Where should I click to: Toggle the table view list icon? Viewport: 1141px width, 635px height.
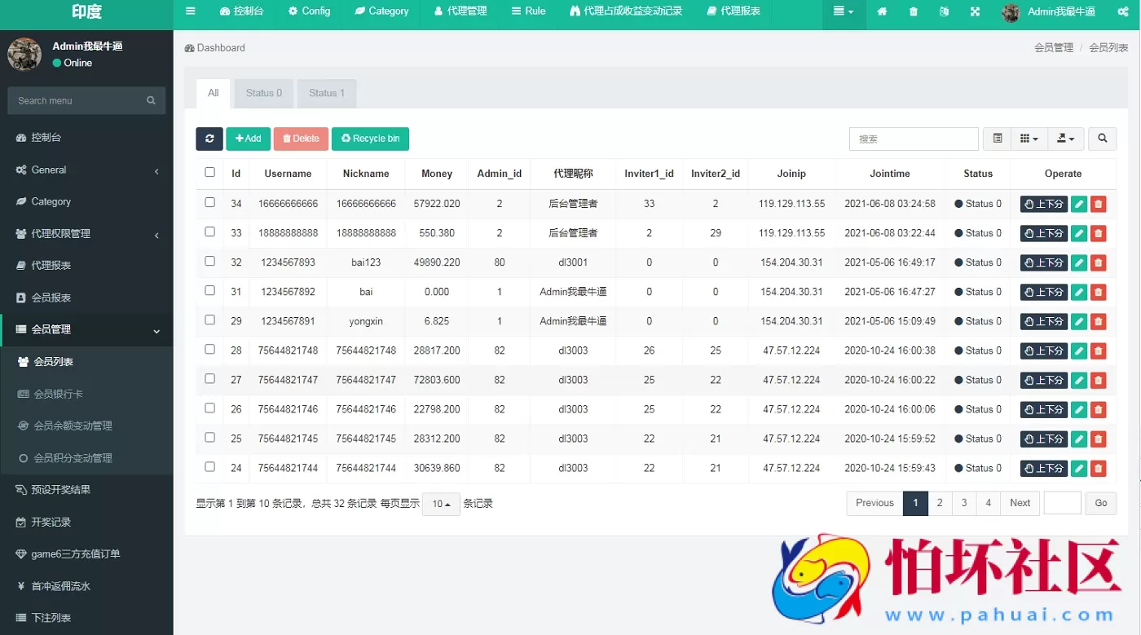point(998,139)
